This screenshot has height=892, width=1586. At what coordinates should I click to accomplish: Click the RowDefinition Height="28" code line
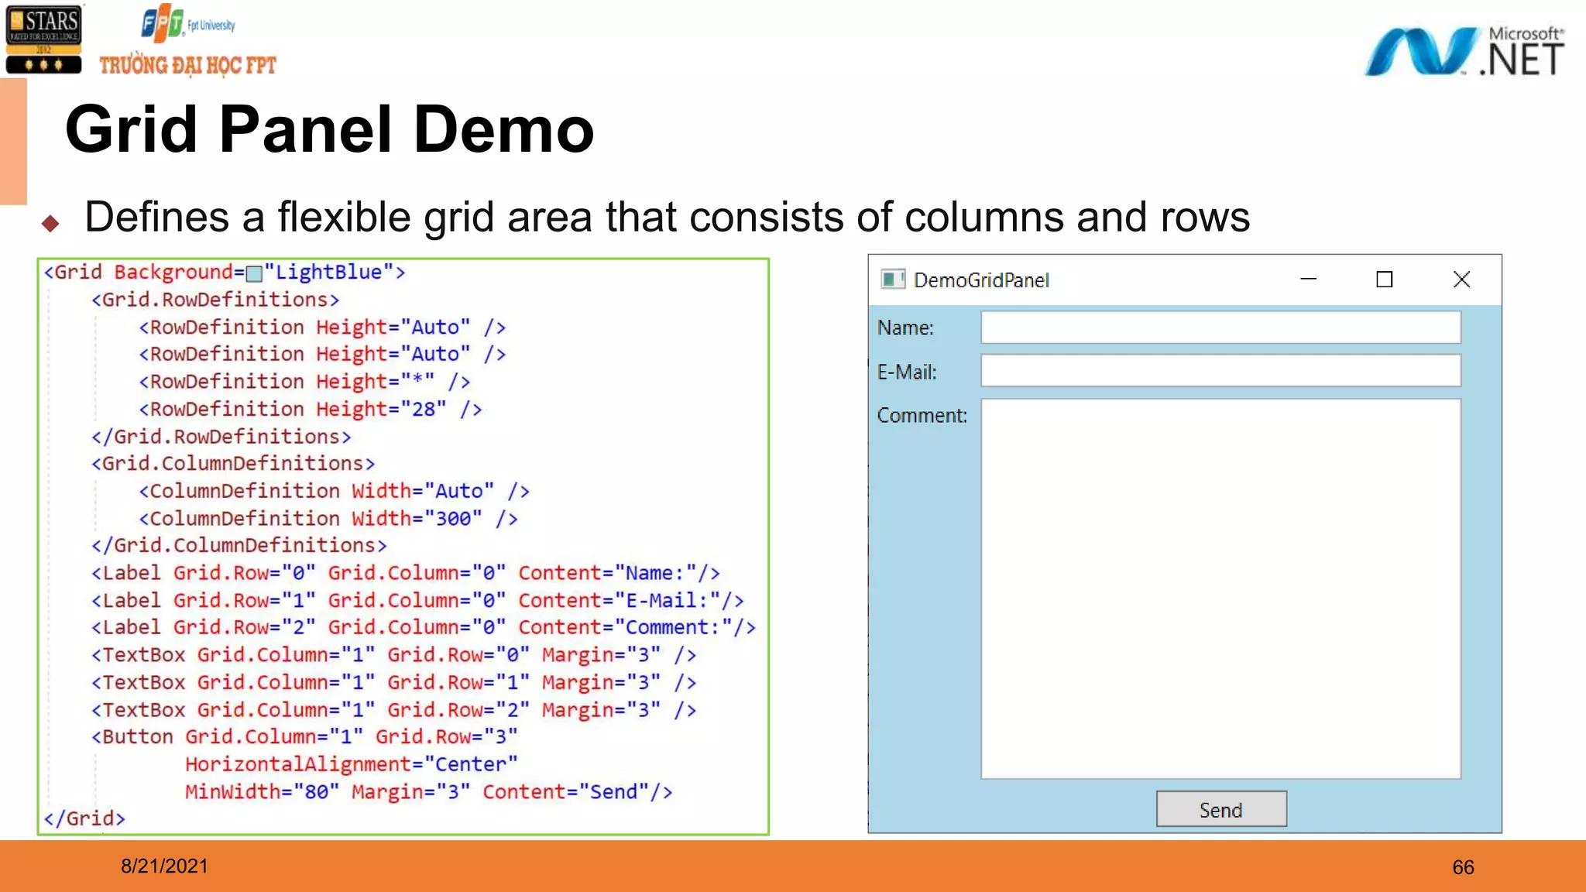(311, 409)
